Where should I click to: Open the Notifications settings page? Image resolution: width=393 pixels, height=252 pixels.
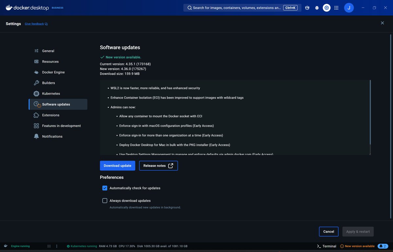pyautogui.click(x=58, y=136)
